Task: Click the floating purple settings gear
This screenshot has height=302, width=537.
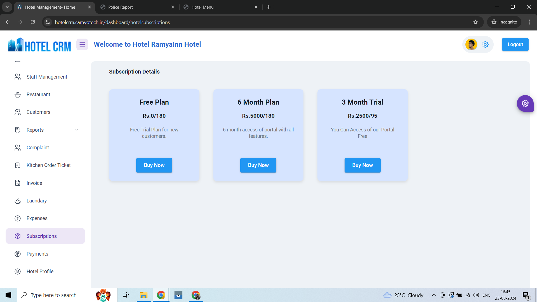Action: click(x=525, y=103)
